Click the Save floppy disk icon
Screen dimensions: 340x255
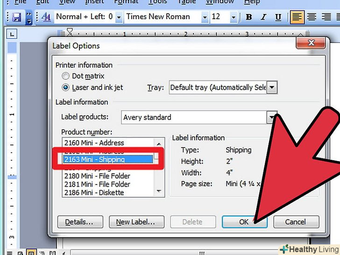pos(16,17)
